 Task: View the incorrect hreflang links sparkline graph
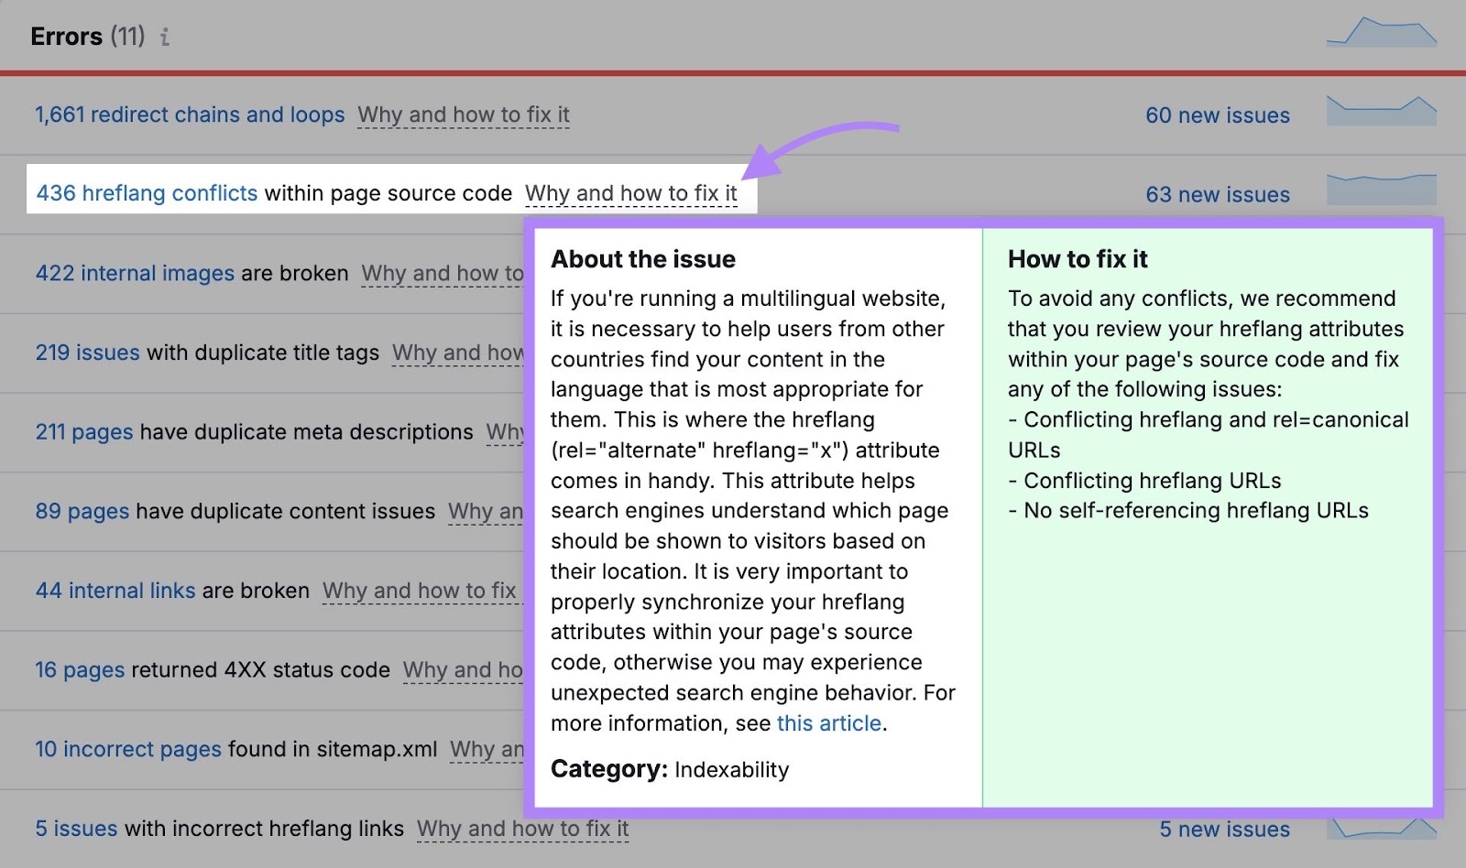[x=1381, y=827]
